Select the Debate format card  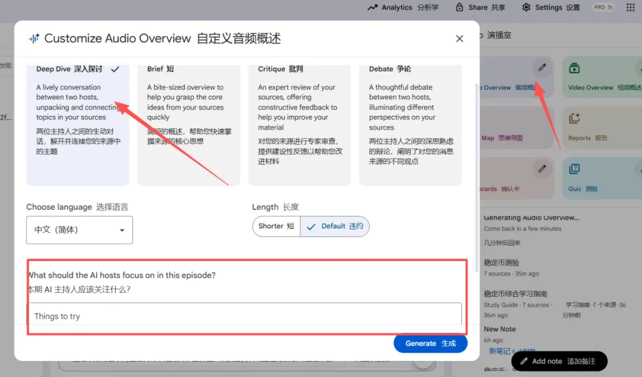[x=410, y=125]
